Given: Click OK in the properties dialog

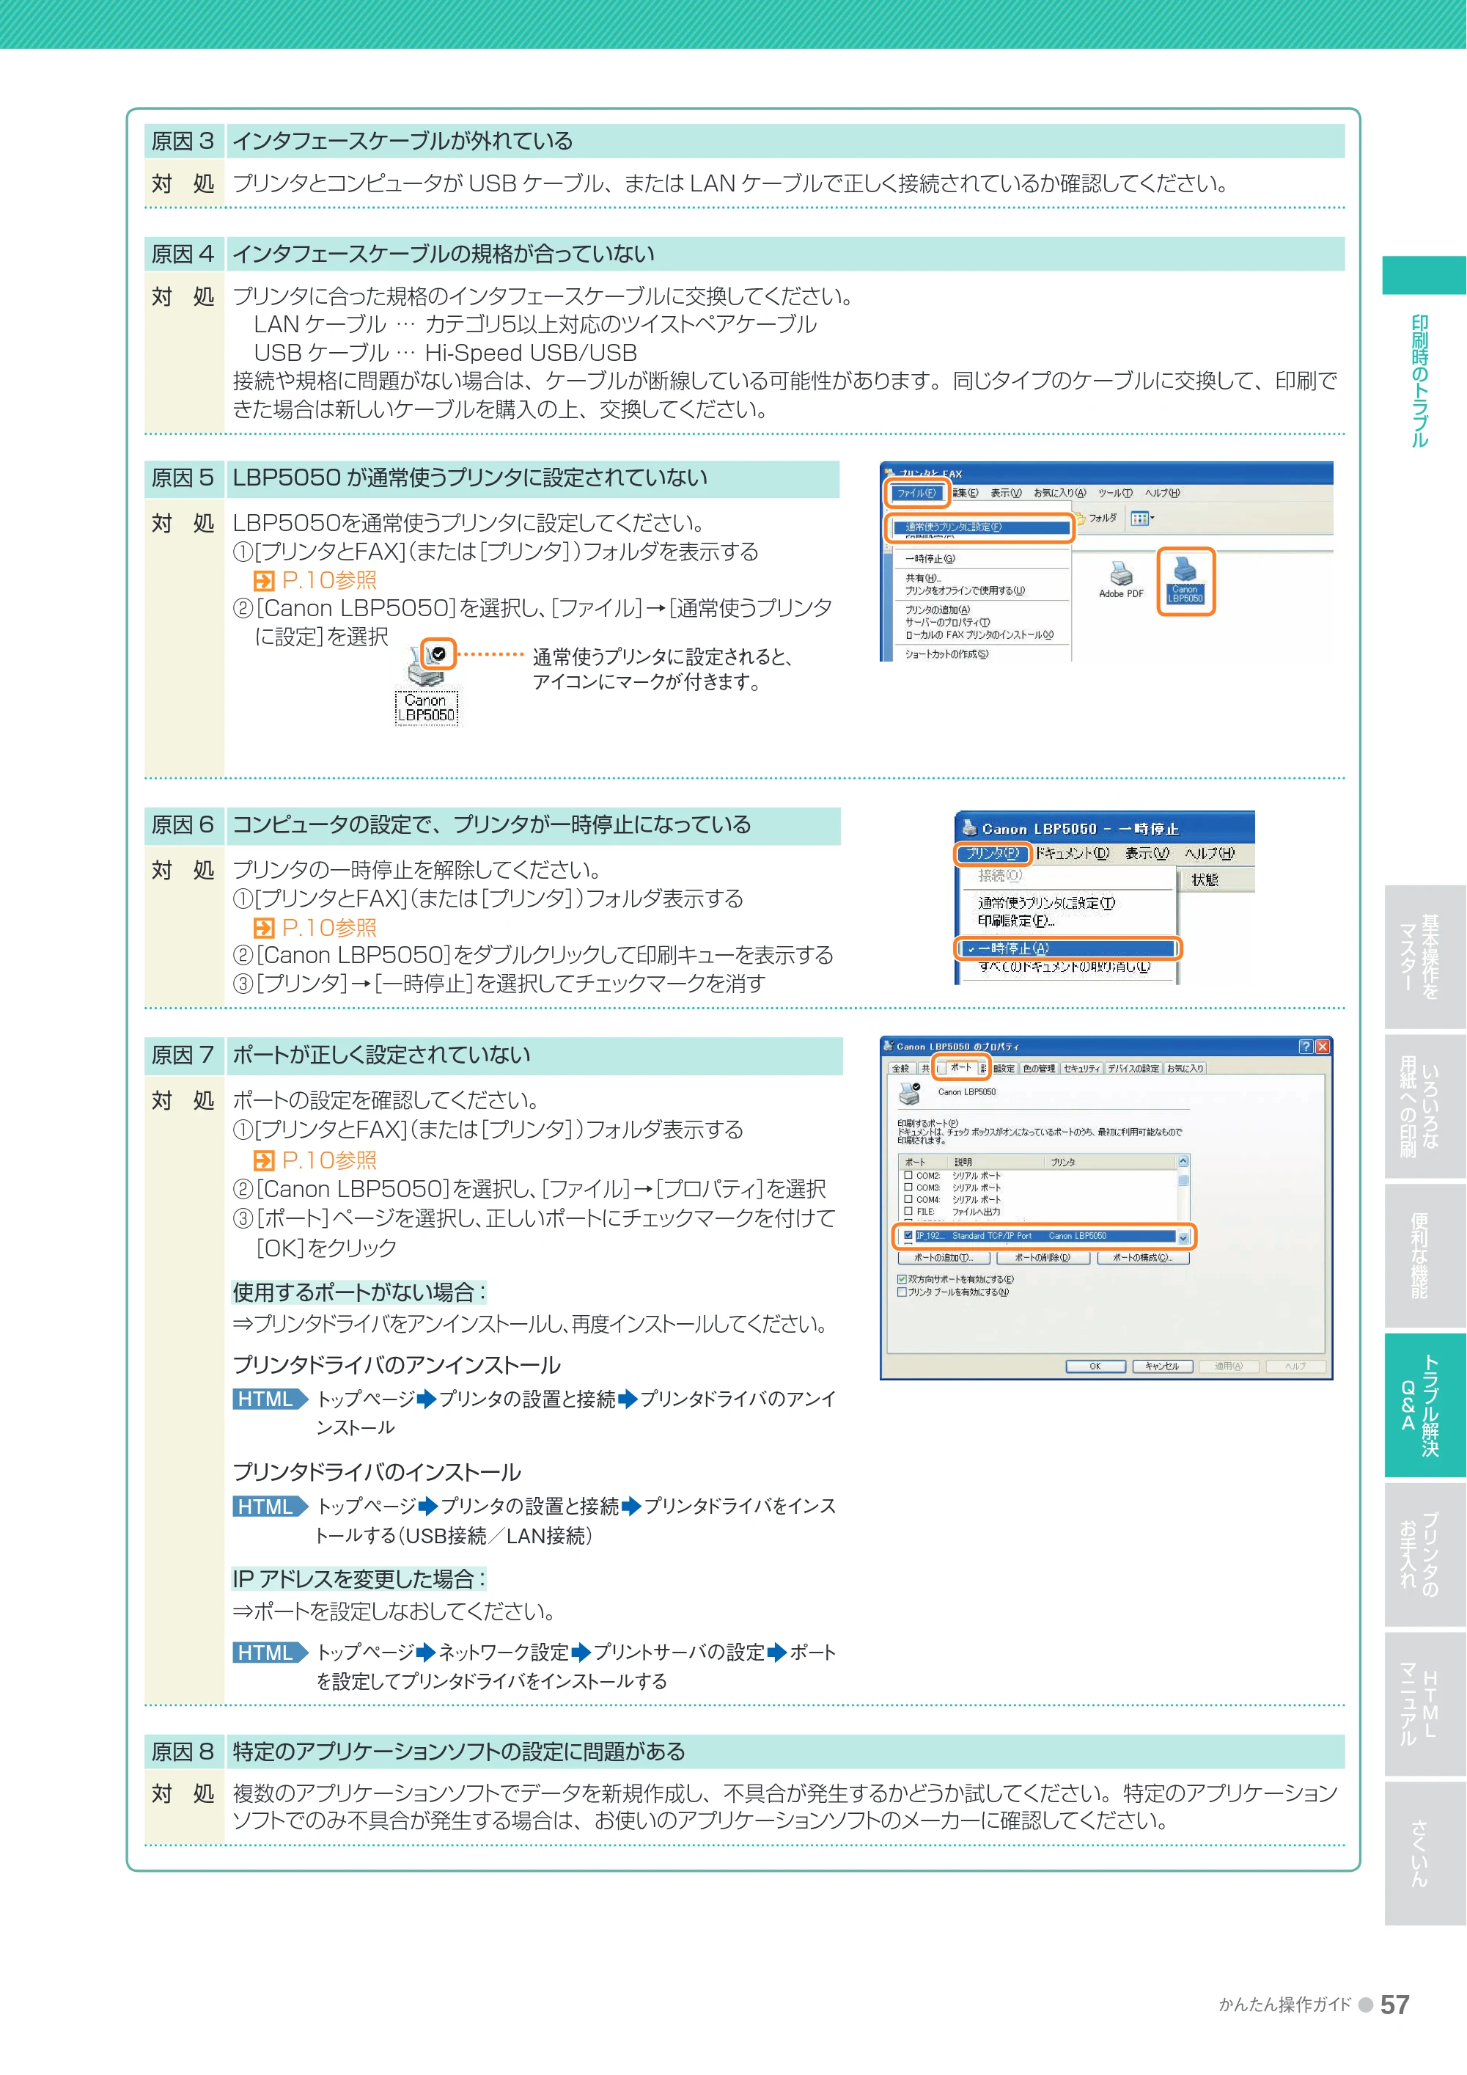Looking at the screenshot, I should point(1095,1366).
